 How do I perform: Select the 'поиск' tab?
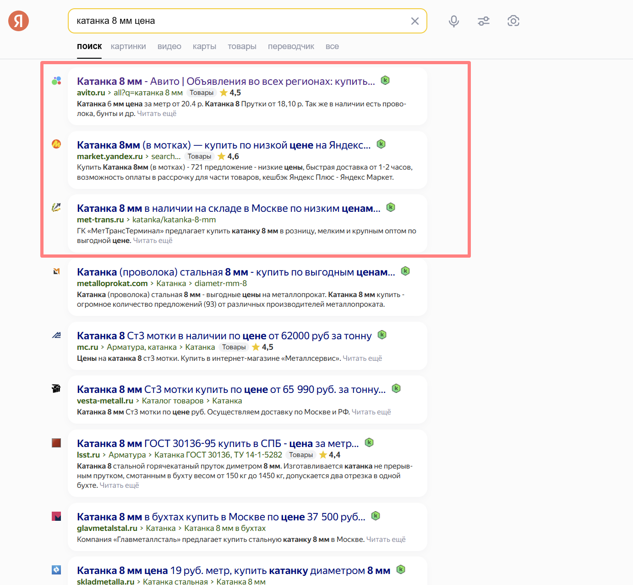pyautogui.click(x=89, y=46)
